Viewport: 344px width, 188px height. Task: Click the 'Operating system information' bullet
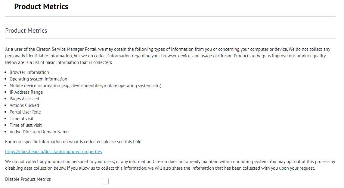pos(38,79)
